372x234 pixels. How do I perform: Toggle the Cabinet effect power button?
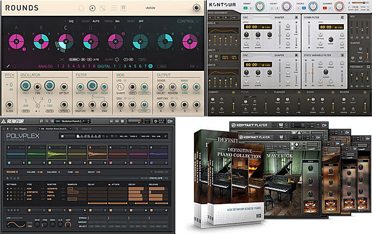click(x=234, y=92)
